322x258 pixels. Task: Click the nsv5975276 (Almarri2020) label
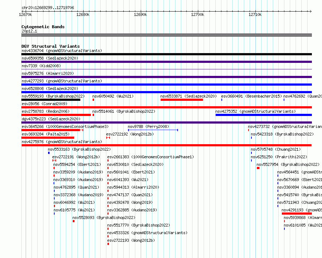tap(48, 73)
